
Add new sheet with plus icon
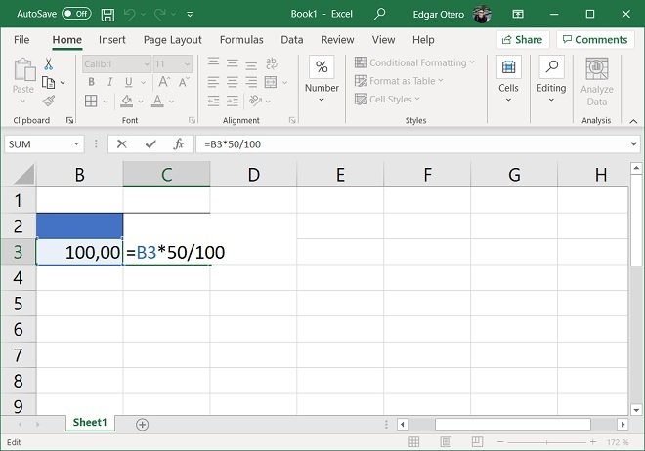(x=142, y=425)
